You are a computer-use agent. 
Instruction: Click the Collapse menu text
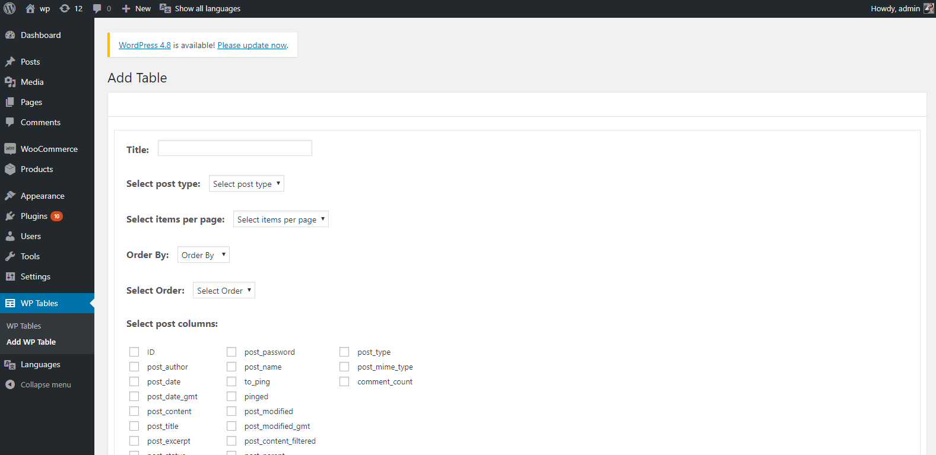click(x=46, y=384)
